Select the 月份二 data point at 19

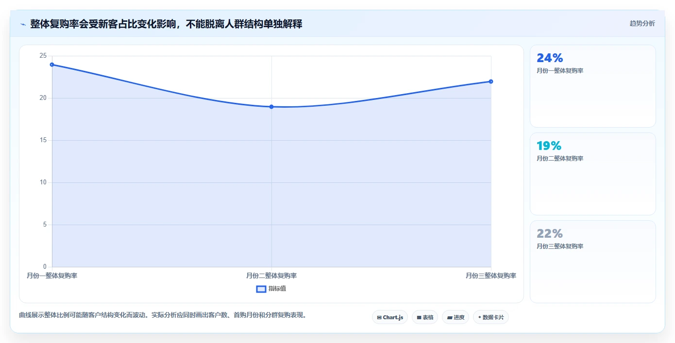point(271,107)
